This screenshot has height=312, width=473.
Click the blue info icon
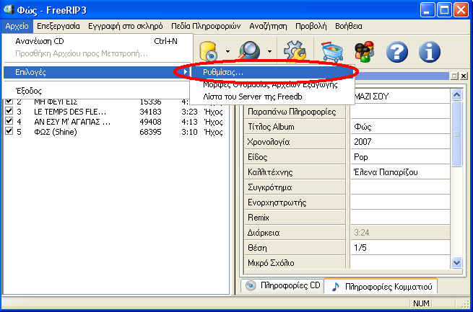click(x=430, y=52)
